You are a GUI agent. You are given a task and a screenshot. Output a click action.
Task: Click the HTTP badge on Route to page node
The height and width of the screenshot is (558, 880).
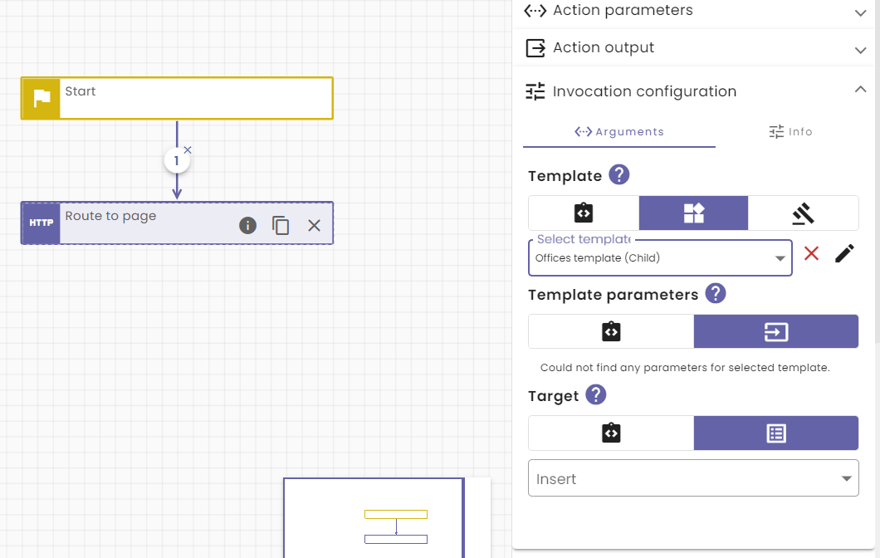coord(40,223)
